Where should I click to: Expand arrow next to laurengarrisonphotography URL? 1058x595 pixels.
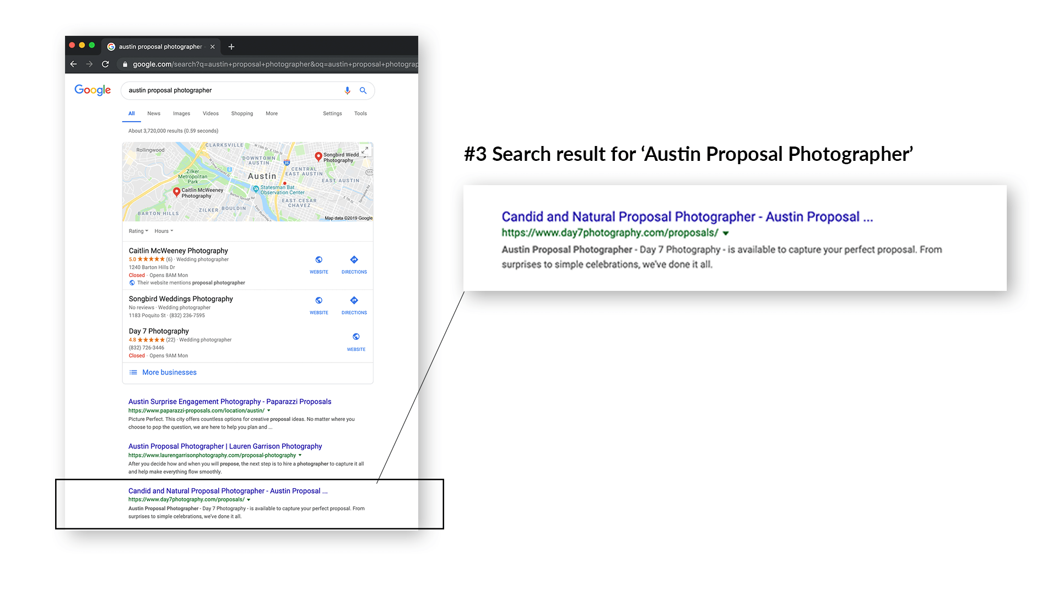click(300, 456)
